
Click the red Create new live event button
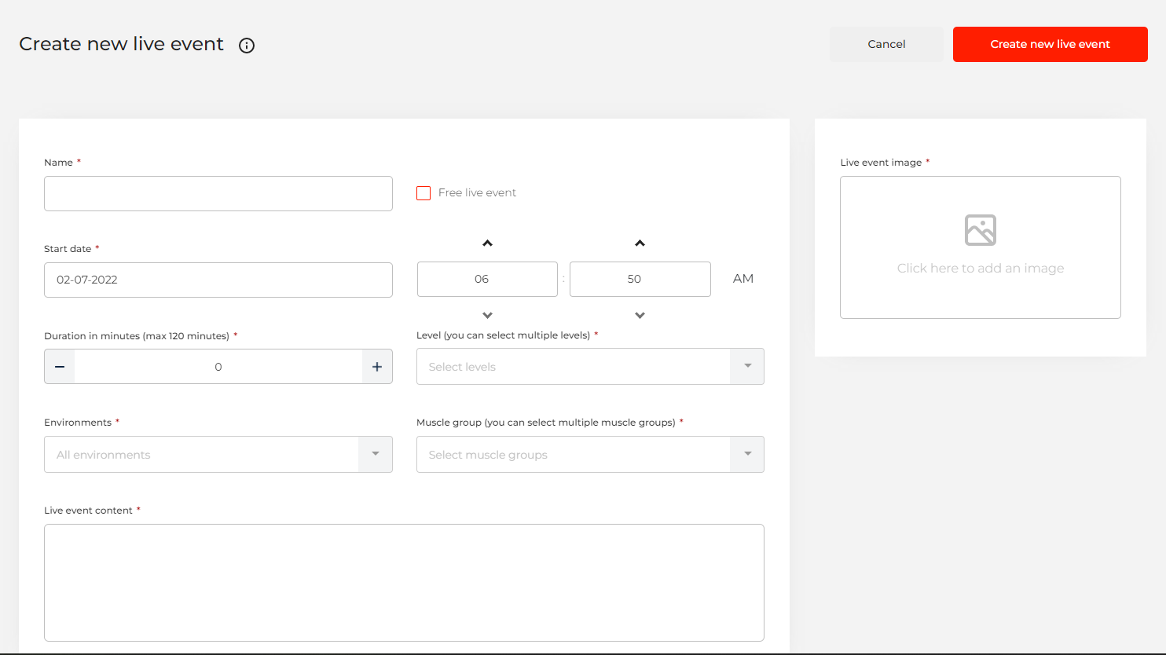[x=1050, y=44]
